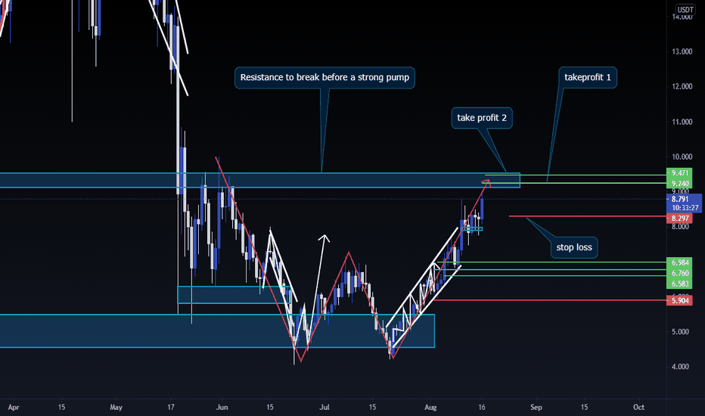Image resolution: width=705 pixels, height=416 pixels.
Task: Click the USDT currency label
Action: (685, 9)
